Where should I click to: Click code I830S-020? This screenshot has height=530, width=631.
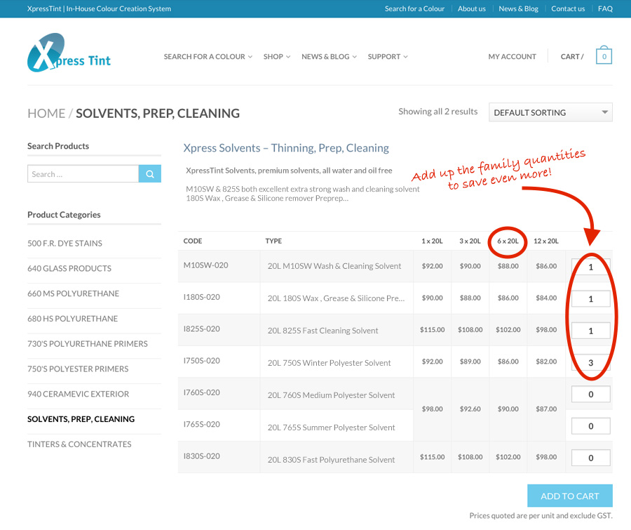click(202, 456)
